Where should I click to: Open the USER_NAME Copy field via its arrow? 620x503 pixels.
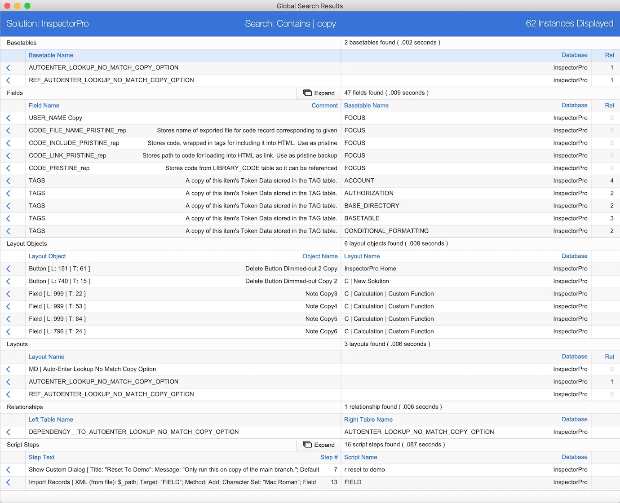(8, 118)
